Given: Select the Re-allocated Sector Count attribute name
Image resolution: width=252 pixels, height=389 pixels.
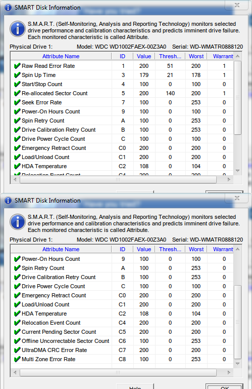Looking at the screenshot, I should 55,93.
